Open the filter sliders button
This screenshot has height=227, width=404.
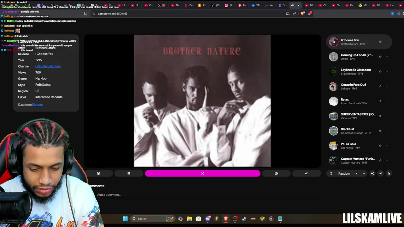pyautogui.click(x=129, y=173)
